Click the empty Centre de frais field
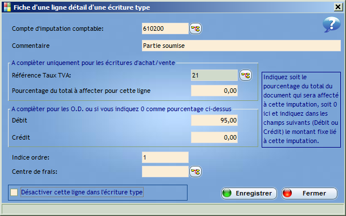The image size is (346, 216). [165, 172]
